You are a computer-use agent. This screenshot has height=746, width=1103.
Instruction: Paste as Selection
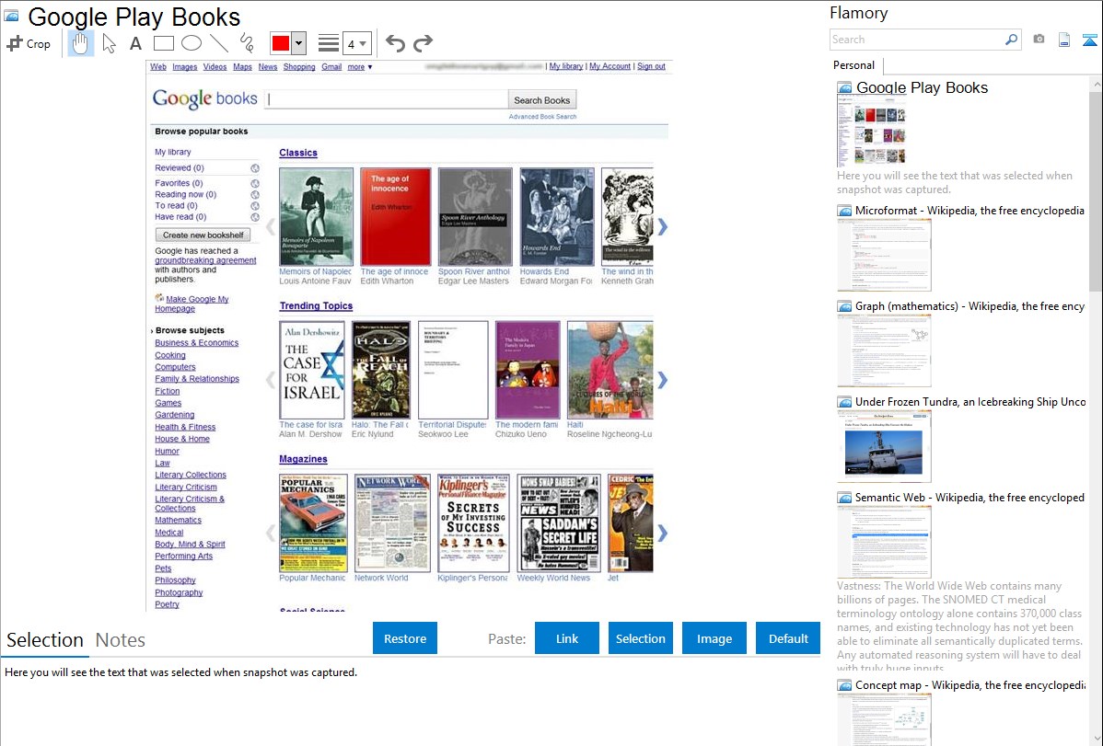[x=640, y=638]
